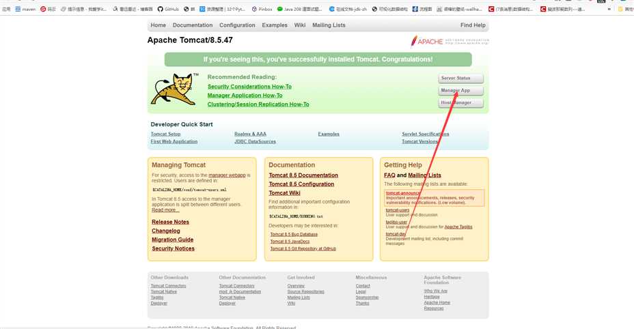Open Migration Guide link
Image resolution: width=634 pixels, height=329 pixels.
(x=173, y=240)
